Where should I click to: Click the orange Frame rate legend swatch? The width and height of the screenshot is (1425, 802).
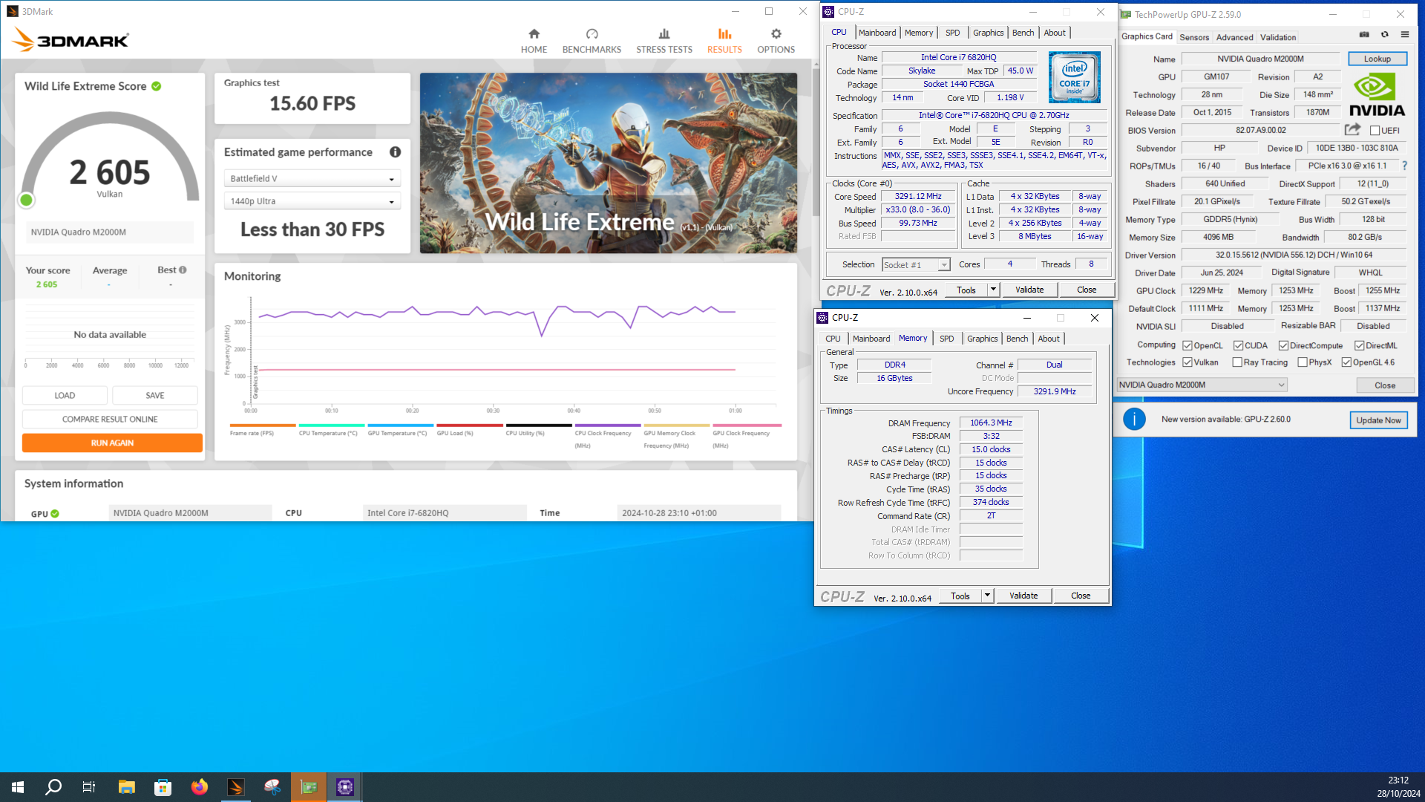263,426
